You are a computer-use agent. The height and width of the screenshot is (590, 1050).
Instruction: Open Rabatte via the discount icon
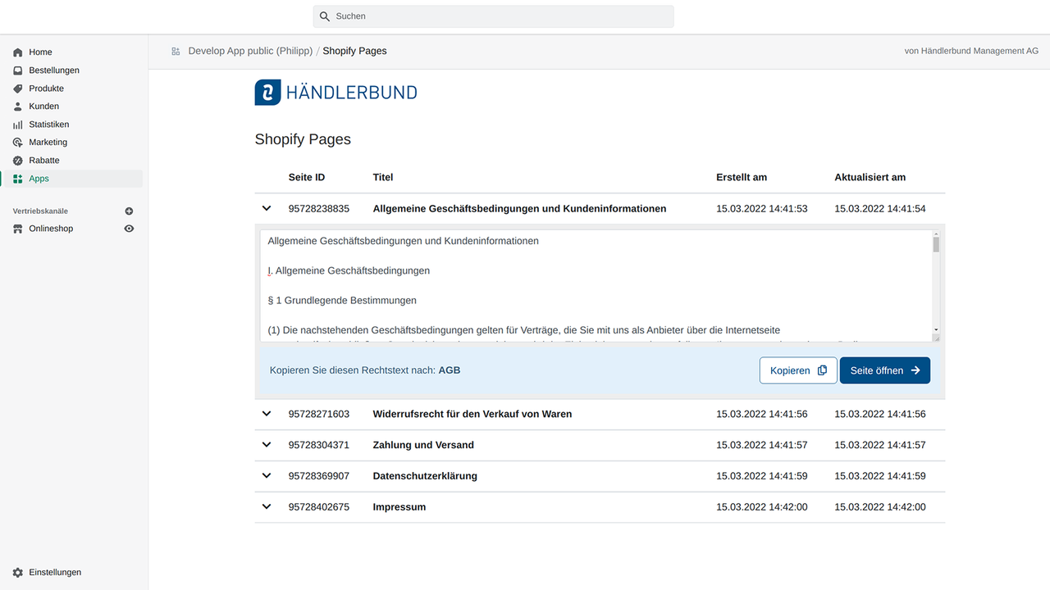(16, 160)
